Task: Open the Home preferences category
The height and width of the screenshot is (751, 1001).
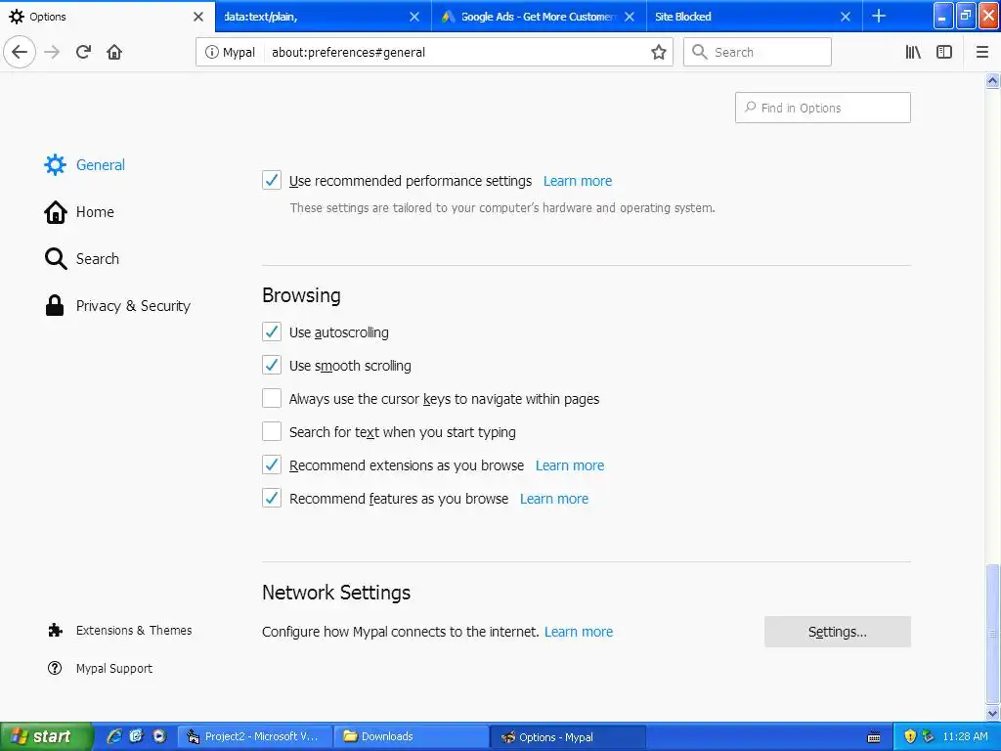Action: [x=79, y=212]
